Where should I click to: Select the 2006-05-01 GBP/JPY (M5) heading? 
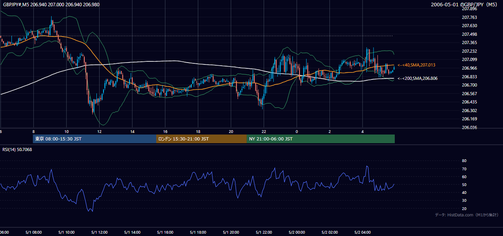pyautogui.click(x=464, y=4)
